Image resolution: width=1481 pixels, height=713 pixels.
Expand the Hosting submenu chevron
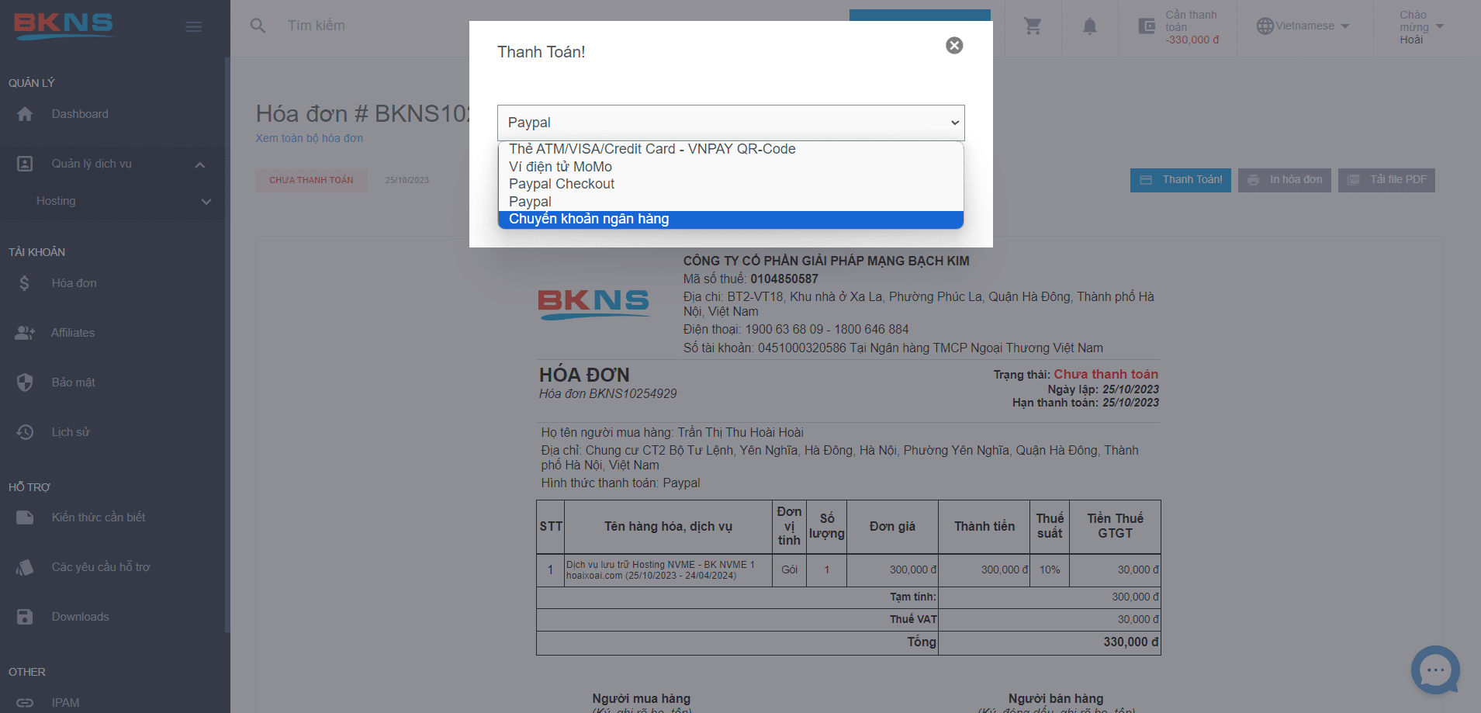point(206,202)
